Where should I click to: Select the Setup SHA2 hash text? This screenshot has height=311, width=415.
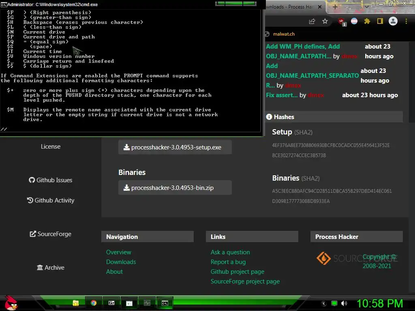point(331,150)
